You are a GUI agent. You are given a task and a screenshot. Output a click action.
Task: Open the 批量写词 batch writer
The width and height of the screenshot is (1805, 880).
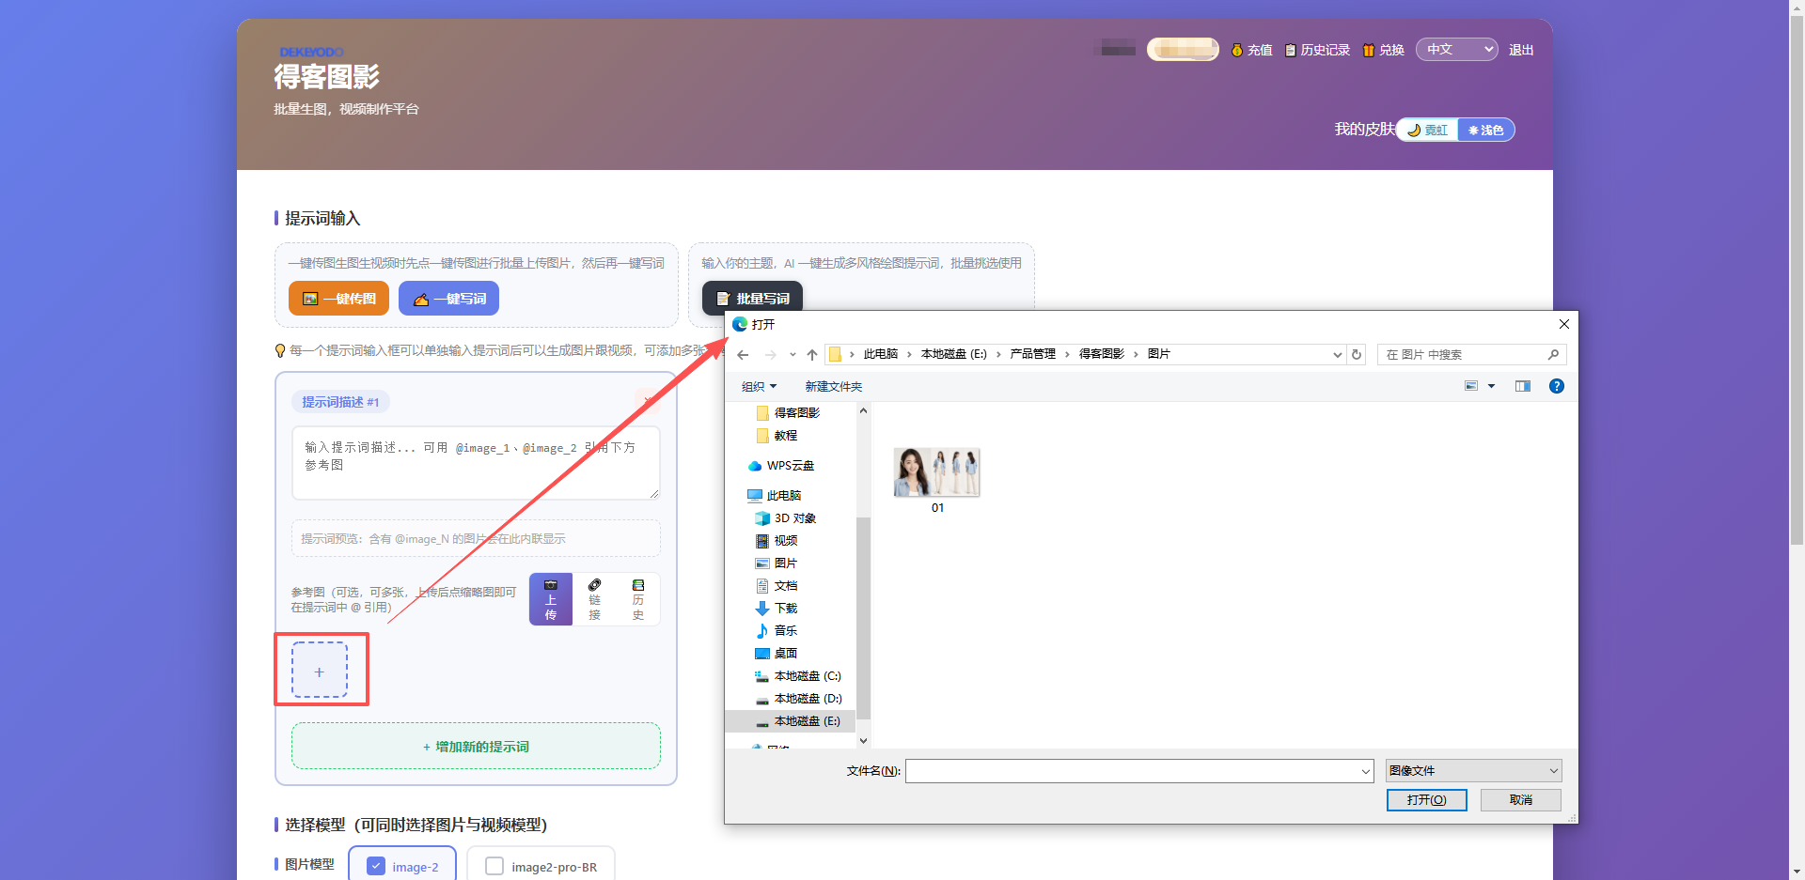click(x=752, y=298)
